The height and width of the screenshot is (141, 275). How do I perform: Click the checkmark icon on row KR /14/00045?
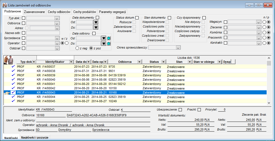(x=13, y=101)
